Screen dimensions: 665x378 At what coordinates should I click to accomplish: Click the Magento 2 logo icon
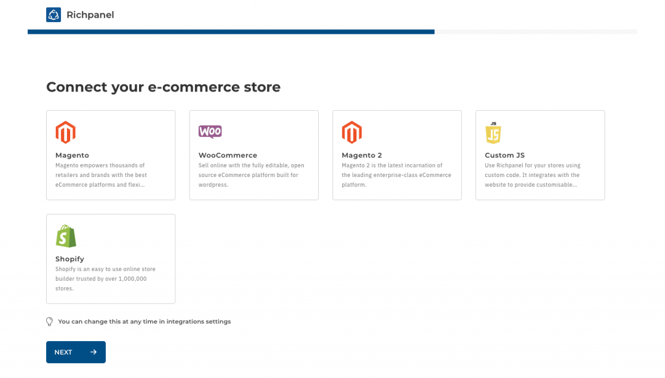point(352,132)
